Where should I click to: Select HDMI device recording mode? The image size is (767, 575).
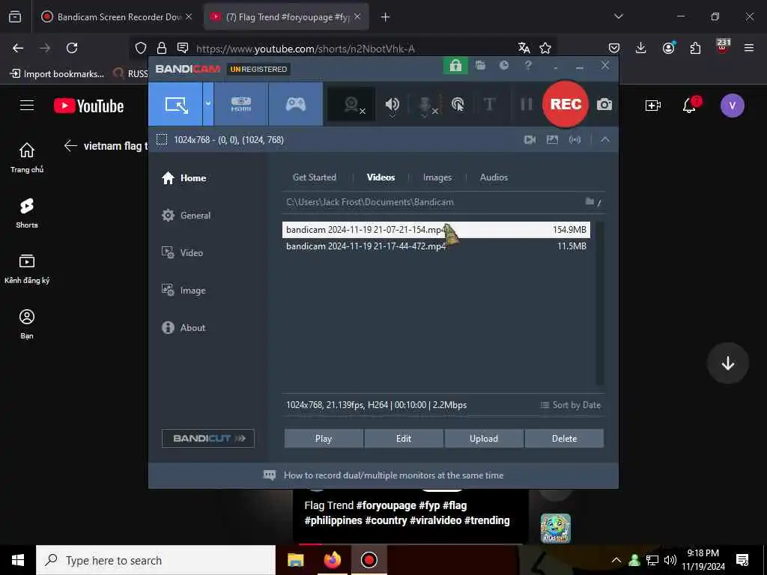point(240,104)
